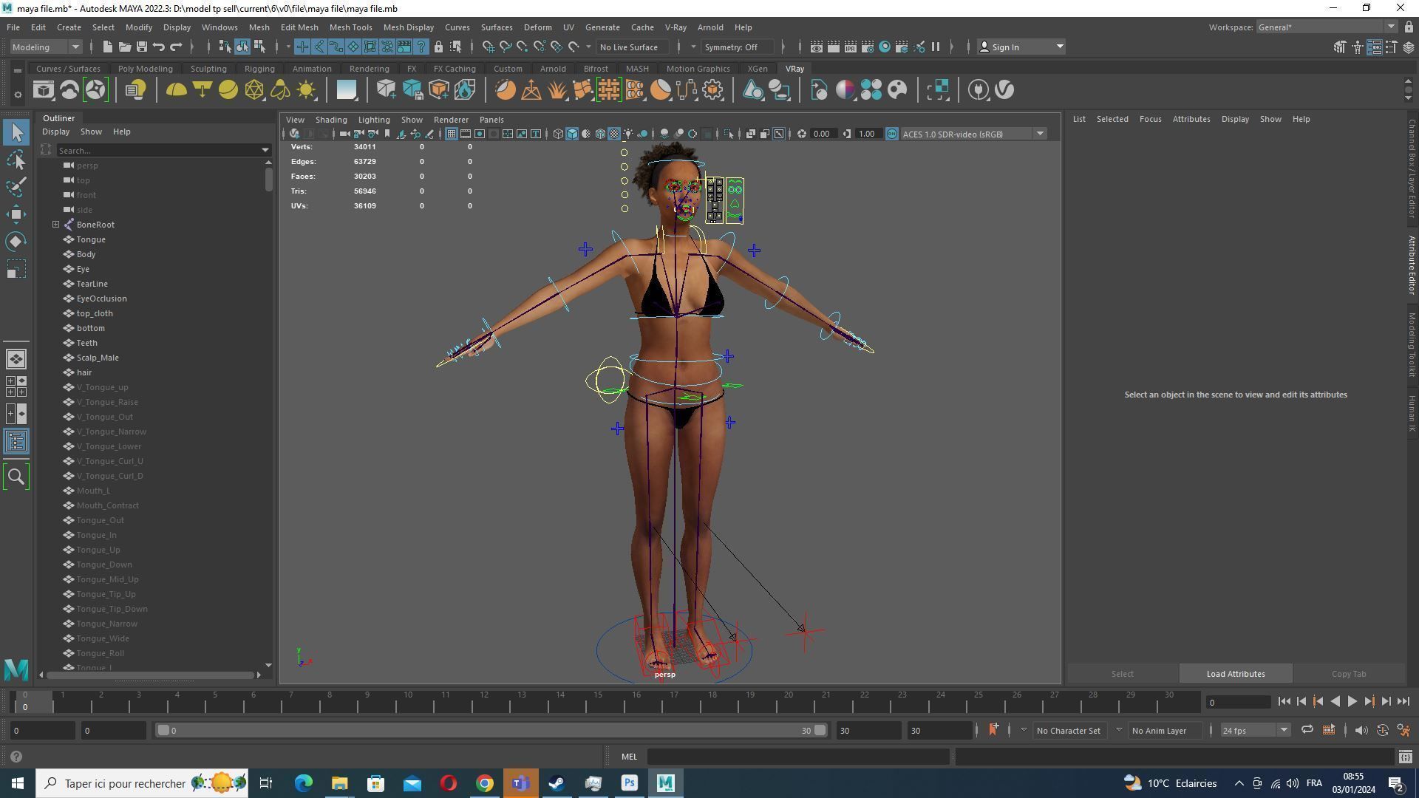Activate the Move tool in toolbox

pyautogui.click(x=16, y=214)
